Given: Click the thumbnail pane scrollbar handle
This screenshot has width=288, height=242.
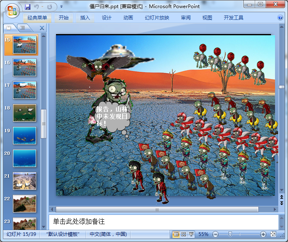Looking at the screenshot, I should click(x=43, y=124).
